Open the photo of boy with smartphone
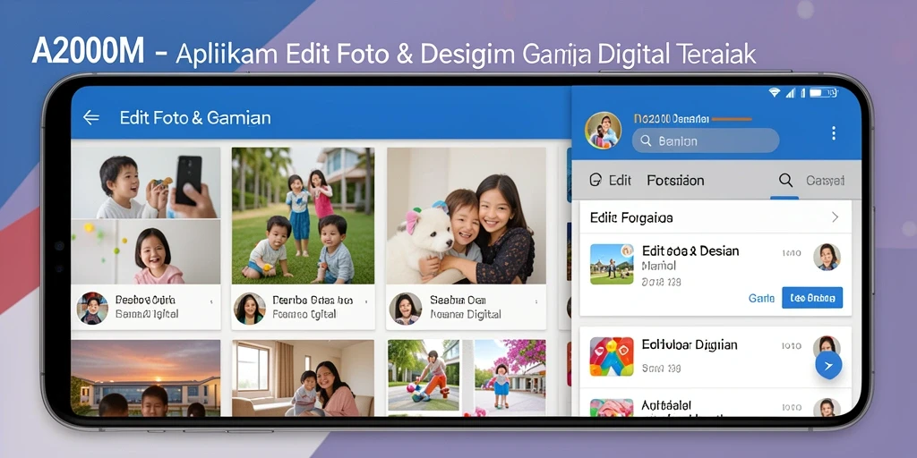The image size is (917, 458). click(146, 182)
